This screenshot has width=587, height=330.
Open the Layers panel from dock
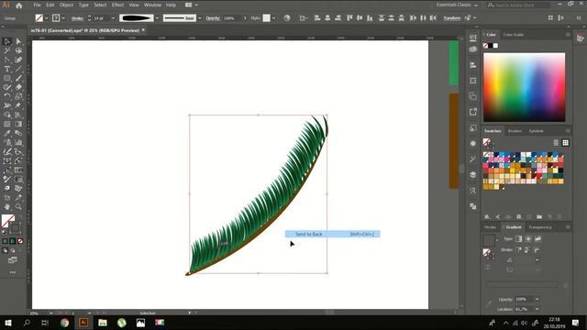[473, 175]
